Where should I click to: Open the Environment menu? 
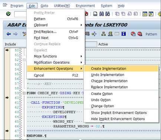tap(85, 6)
